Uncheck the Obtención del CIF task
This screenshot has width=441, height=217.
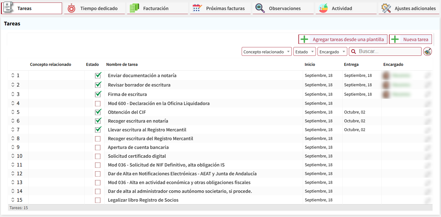coord(98,112)
